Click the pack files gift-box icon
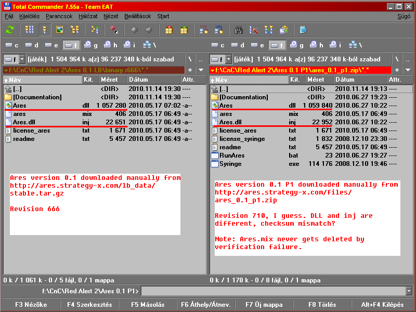The height and width of the screenshot is (312, 416). [x=169, y=30]
